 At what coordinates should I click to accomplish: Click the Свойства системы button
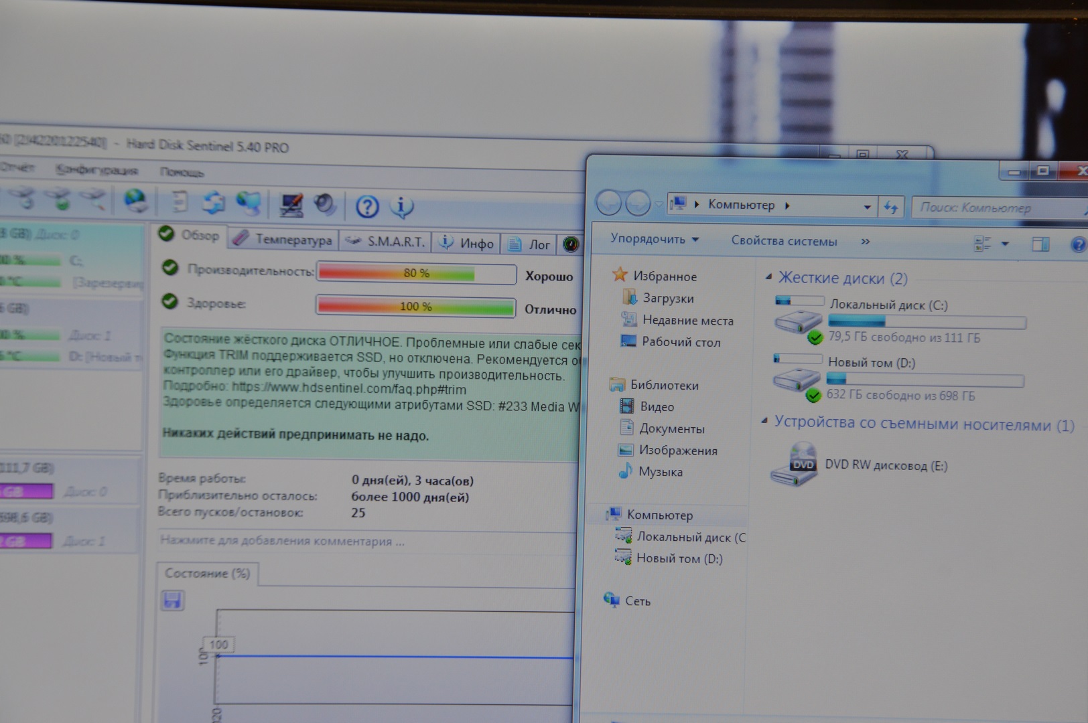pyautogui.click(x=784, y=241)
